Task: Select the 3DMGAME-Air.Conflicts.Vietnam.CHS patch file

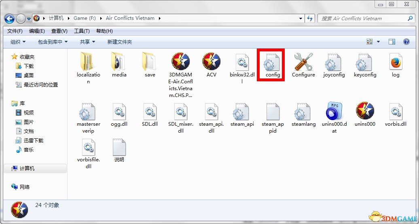Action: tap(181, 75)
